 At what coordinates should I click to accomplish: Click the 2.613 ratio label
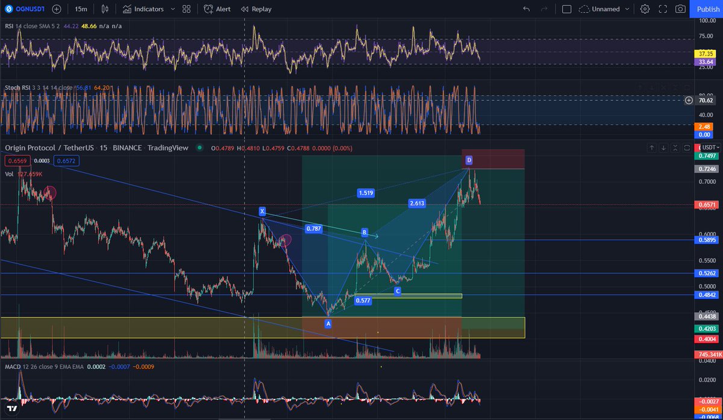point(417,203)
